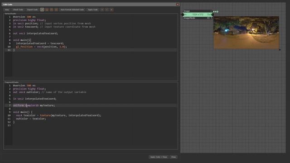
Task: Click Apply Code + Close button
Action: click(x=159, y=157)
